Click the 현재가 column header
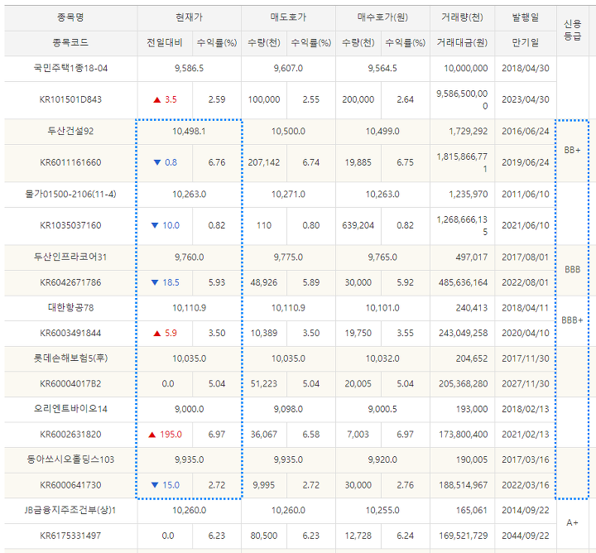 pyautogui.click(x=190, y=17)
